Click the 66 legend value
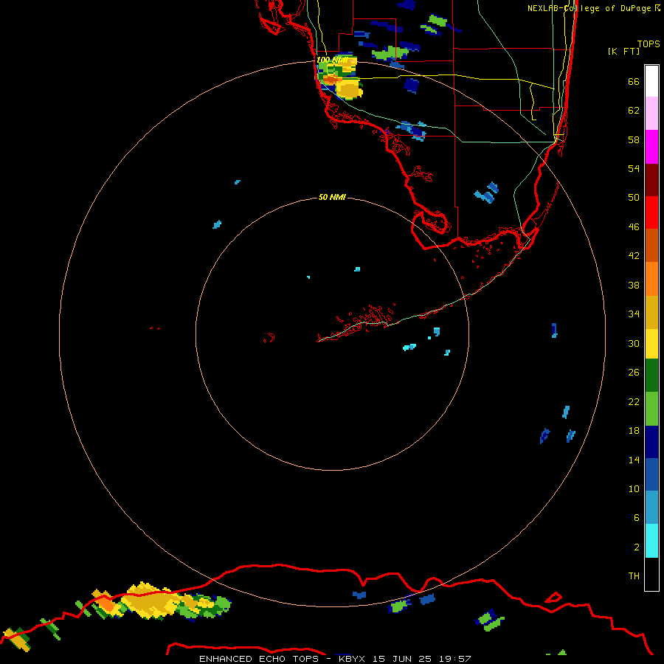The width and height of the screenshot is (664, 664). tap(634, 81)
